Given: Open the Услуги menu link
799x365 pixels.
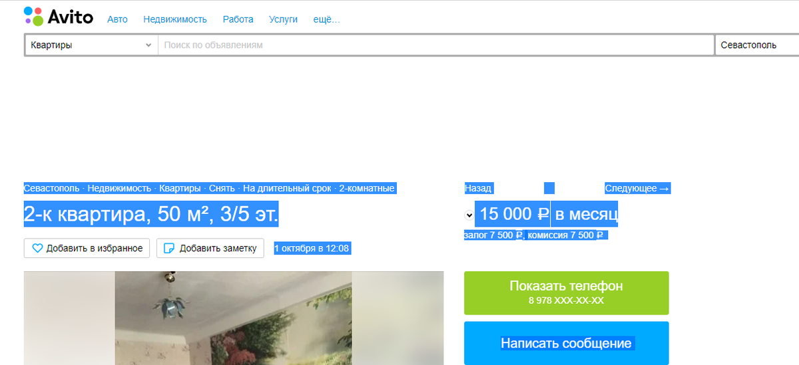Looking at the screenshot, I should pyautogui.click(x=284, y=19).
